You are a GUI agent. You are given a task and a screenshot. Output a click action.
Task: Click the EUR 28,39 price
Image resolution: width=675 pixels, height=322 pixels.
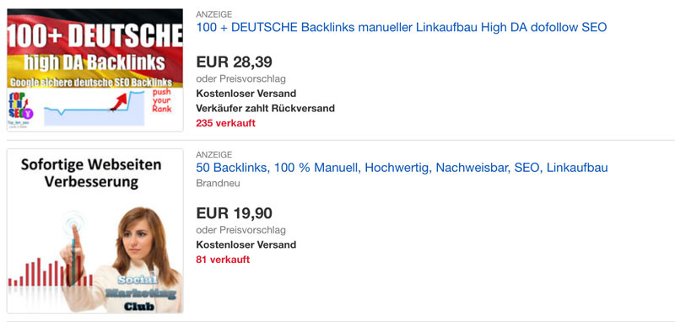[x=235, y=62]
